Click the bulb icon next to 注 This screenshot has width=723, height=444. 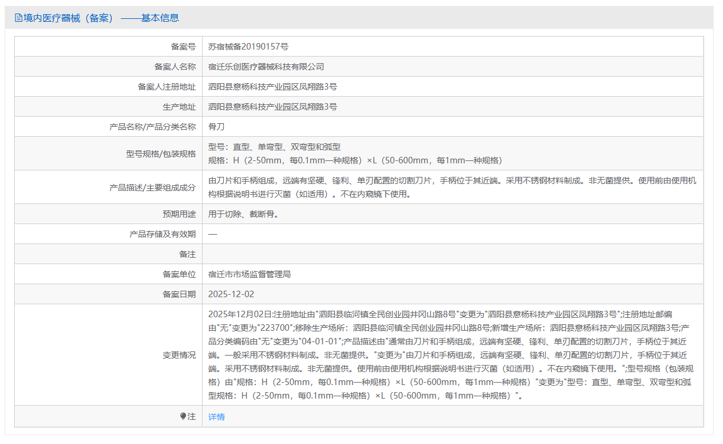[183, 416]
